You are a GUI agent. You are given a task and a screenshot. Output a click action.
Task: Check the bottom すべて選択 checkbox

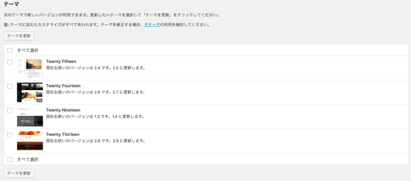[x=10, y=159]
